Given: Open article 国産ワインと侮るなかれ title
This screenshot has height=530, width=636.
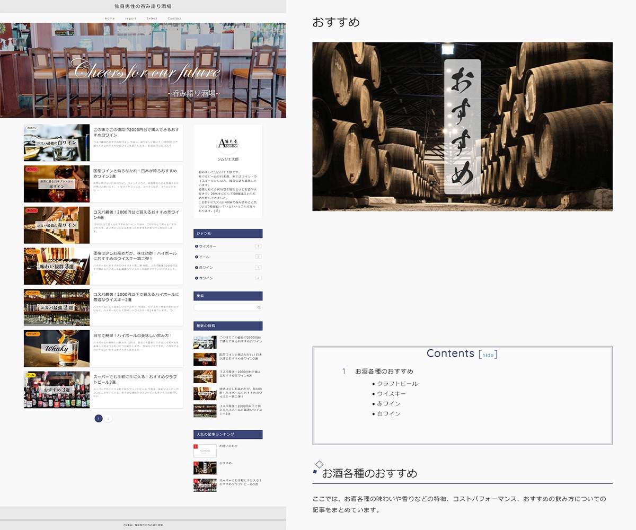Looking at the screenshot, I should [x=136, y=173].
